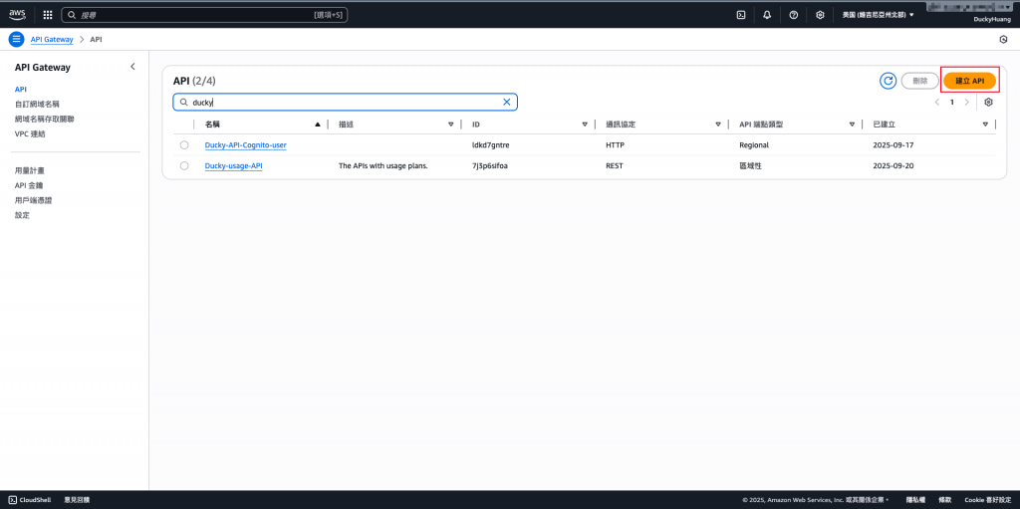Click ID cell 7j3p6sifoa
The height and width of the screenshot is (509, 1020).
point(489,166)
